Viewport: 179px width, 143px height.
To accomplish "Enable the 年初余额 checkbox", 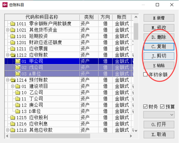I will (145, 75).
